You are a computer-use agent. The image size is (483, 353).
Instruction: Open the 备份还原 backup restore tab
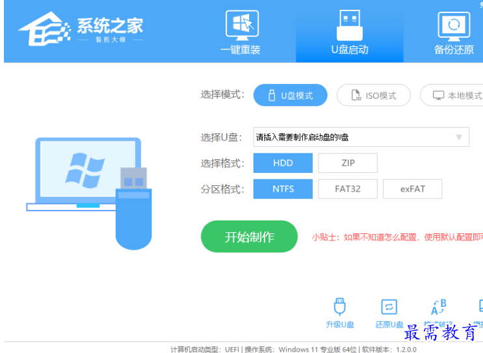[454, 33]
